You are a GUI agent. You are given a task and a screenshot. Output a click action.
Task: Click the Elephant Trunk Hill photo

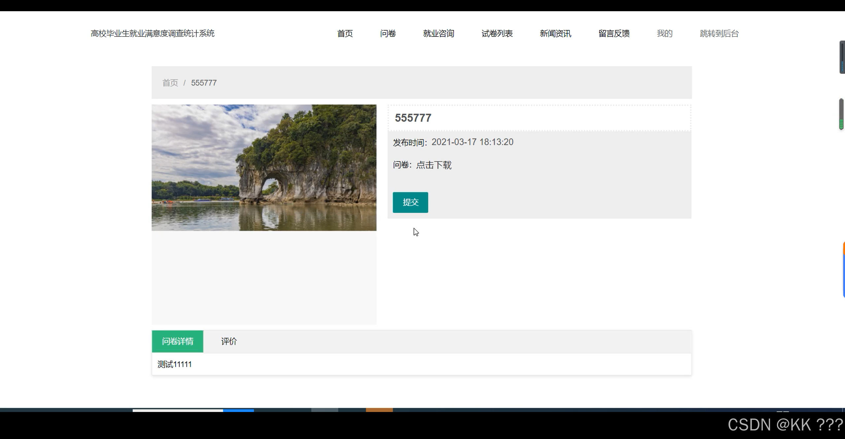click(264, 167)
